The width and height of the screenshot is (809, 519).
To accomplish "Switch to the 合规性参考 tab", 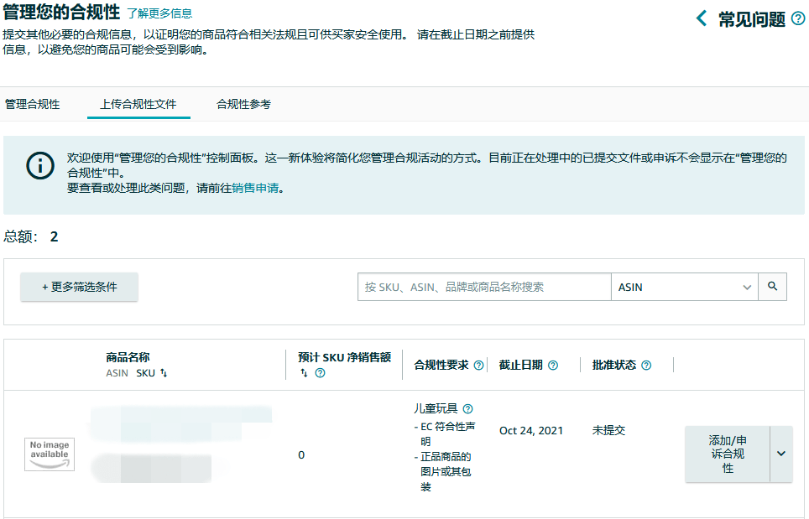I will click(x=242, y=104).
